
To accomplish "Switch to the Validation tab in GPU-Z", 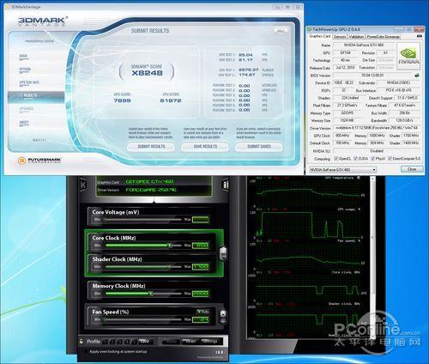I will pyautogui.click(x=356, y=37).
